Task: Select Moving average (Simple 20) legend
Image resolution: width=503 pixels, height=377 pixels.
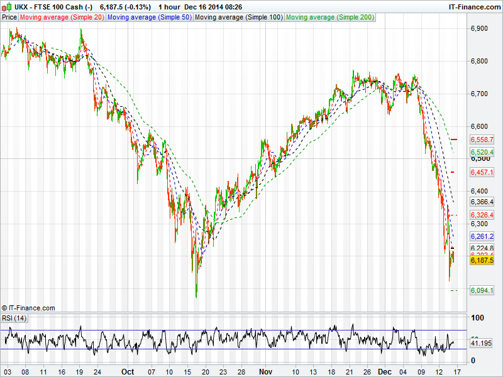Action: (62, 17)
